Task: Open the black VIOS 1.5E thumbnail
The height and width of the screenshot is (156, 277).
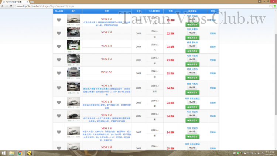Action: click(x=73, y=115)
